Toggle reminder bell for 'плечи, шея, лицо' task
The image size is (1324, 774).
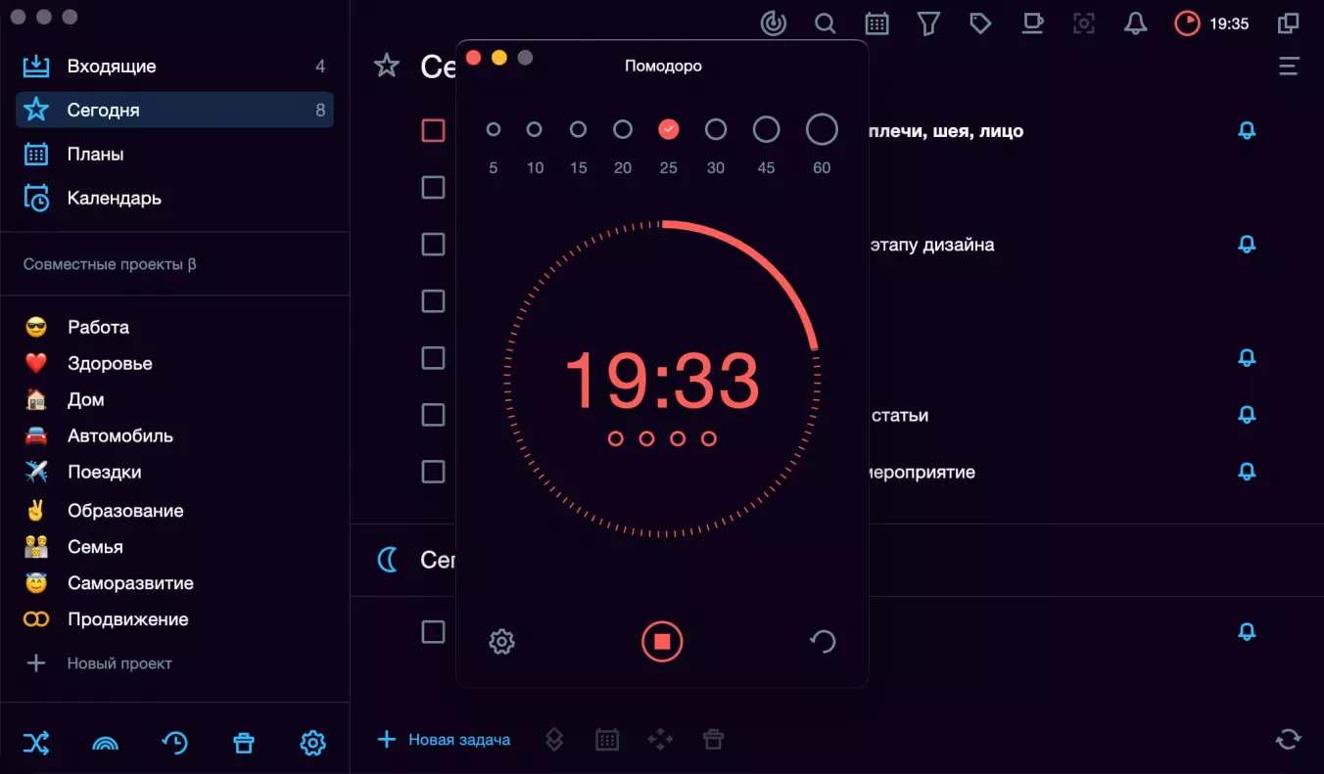(1247, 130)
